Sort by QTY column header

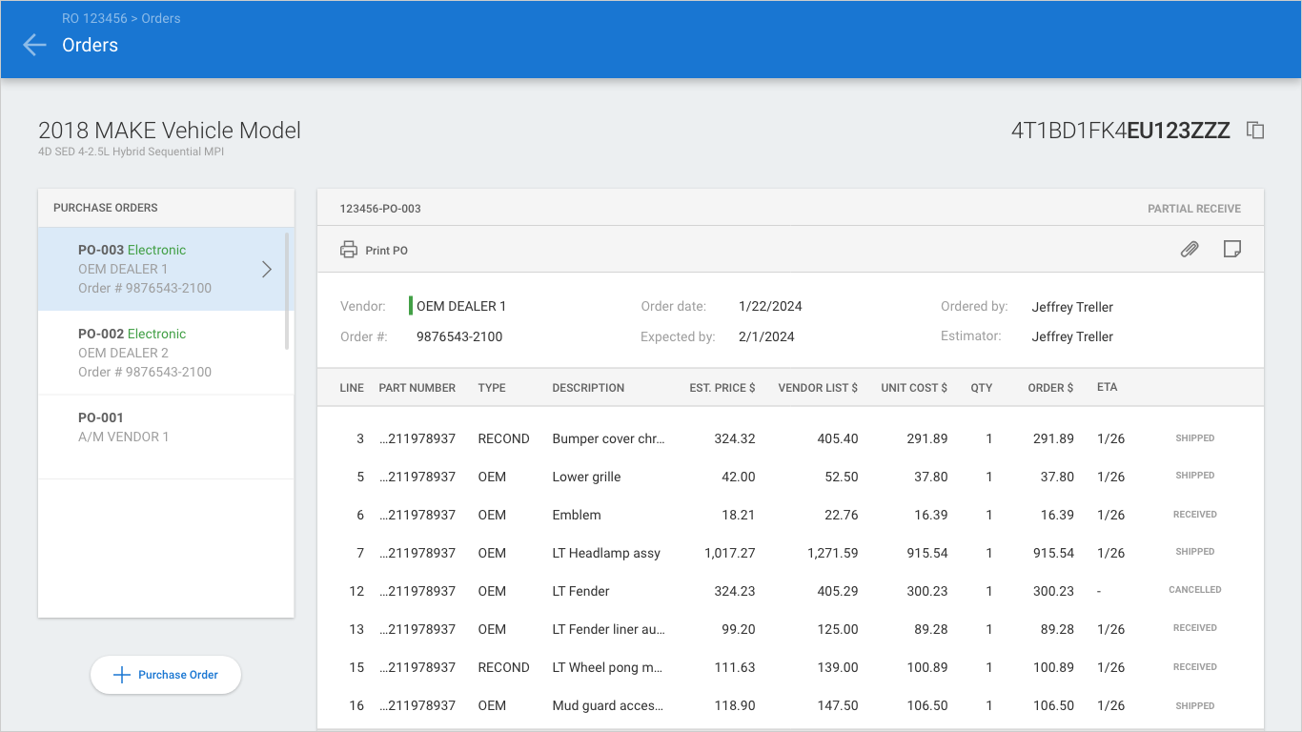pos(982,388)
